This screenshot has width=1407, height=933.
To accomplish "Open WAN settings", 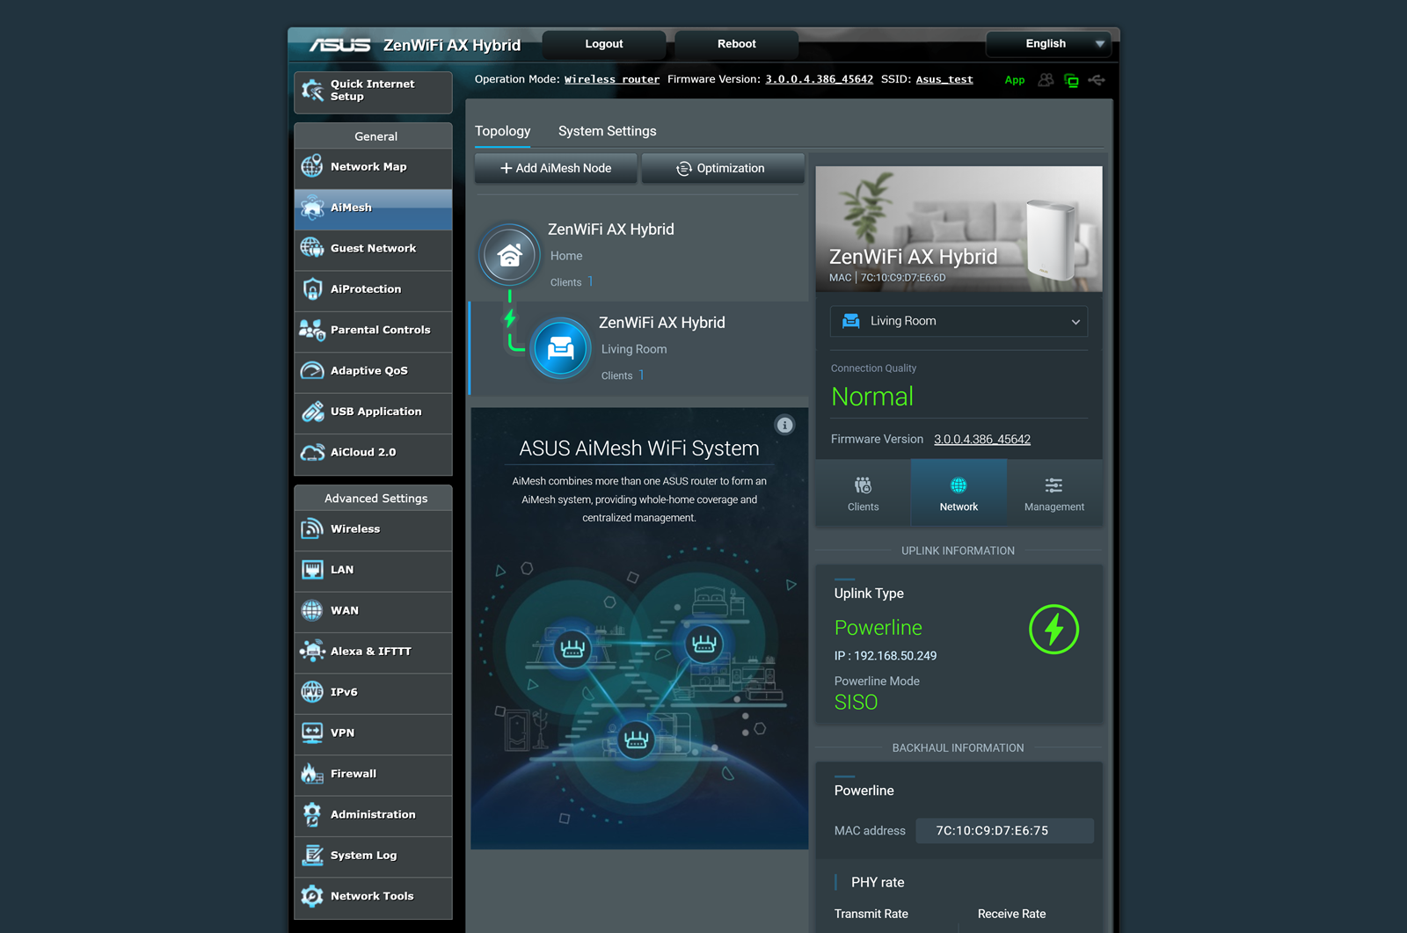I will tap(373, 611).
